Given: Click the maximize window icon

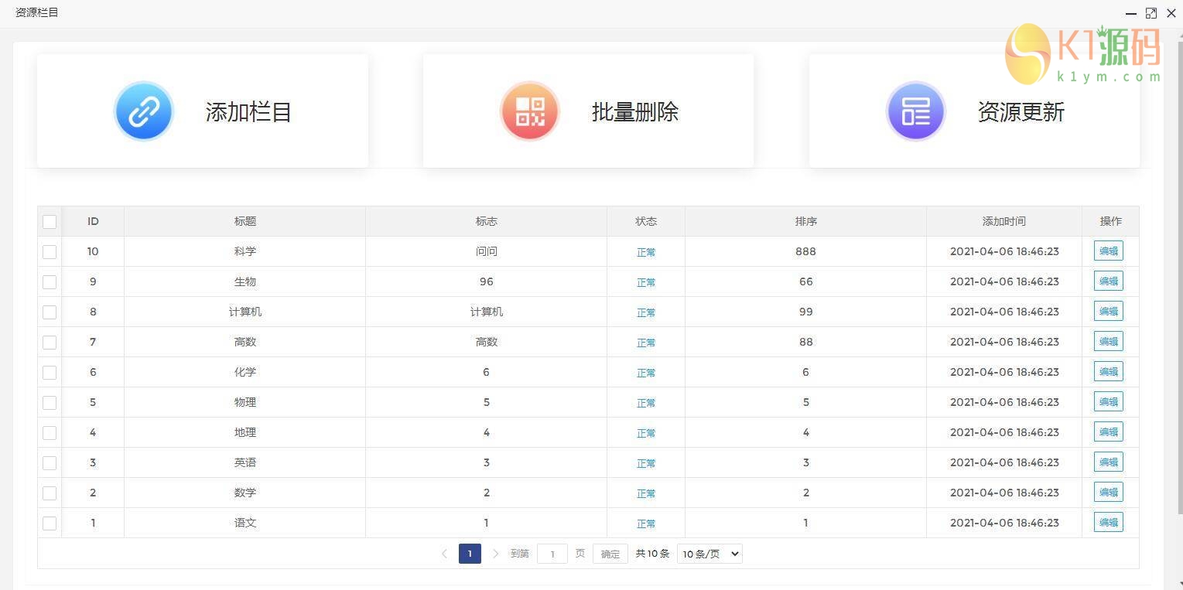Looking at the screenshot, I should 1151,12.
